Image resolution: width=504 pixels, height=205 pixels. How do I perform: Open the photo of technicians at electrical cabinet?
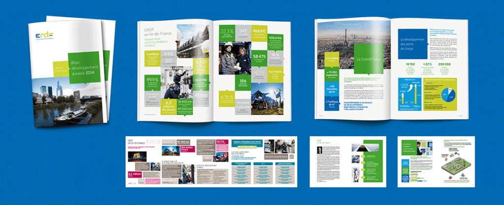[177, 83]
